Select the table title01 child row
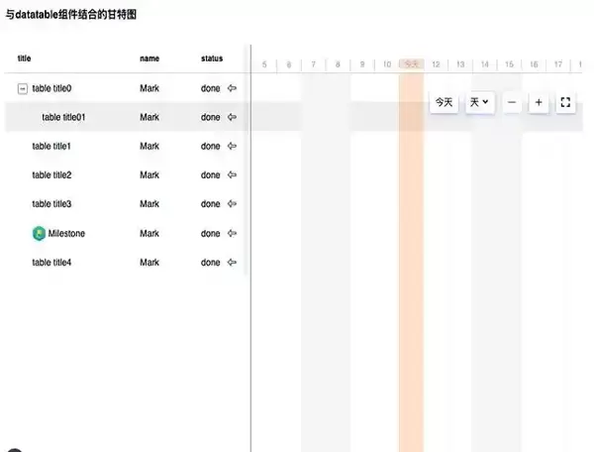 click(x=63, y=117)
